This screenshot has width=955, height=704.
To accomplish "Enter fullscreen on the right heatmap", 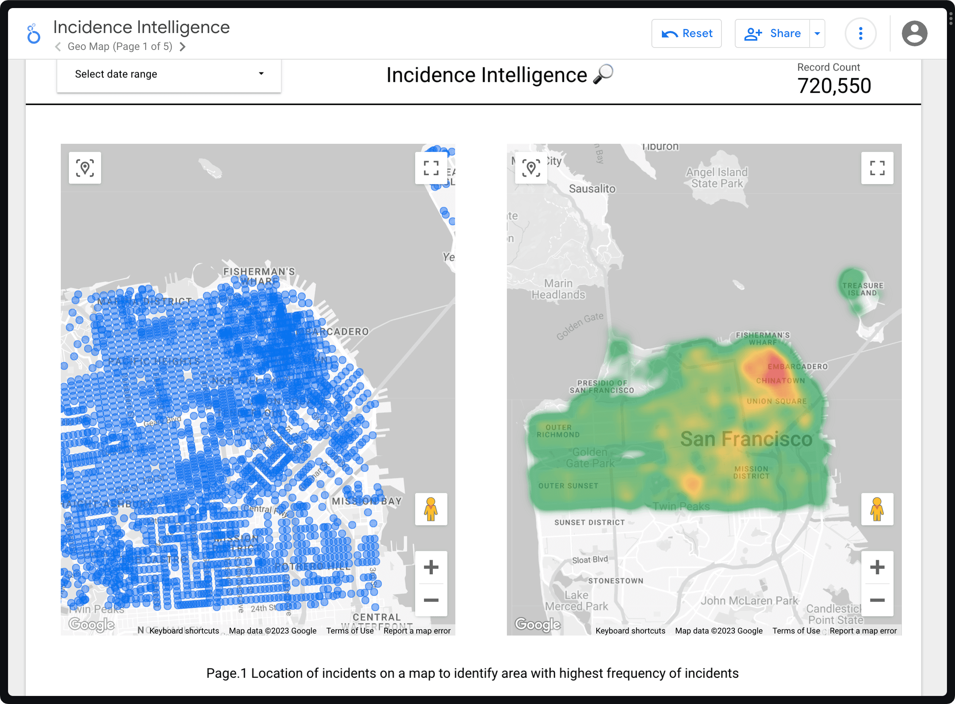I will point(877,168).
